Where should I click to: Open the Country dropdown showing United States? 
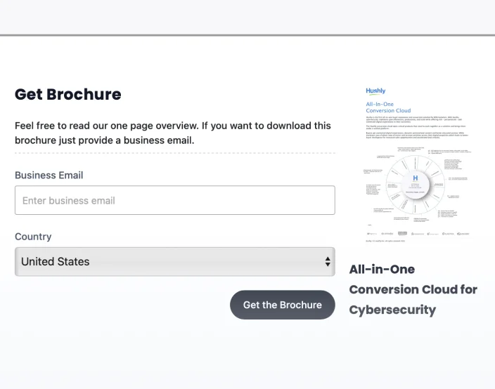point(169,261)
